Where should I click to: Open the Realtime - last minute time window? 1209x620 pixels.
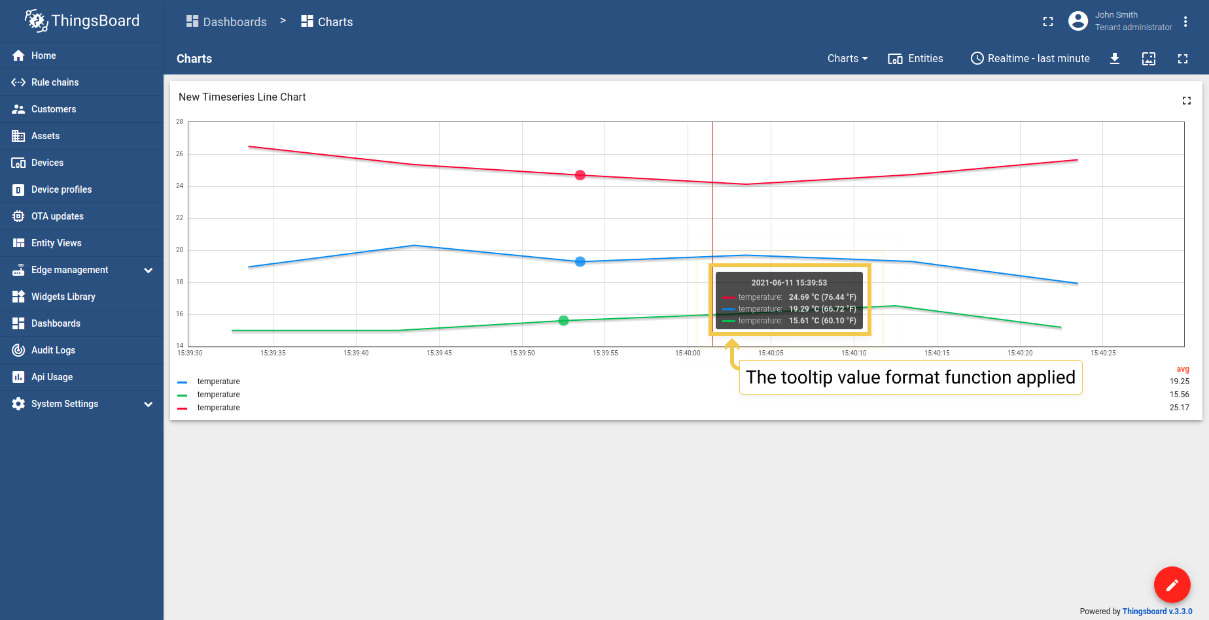(1030, 59)
